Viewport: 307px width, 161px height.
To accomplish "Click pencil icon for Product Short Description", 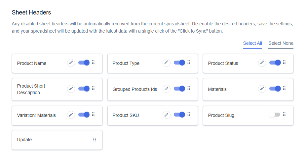I will [x=71, y=89].
